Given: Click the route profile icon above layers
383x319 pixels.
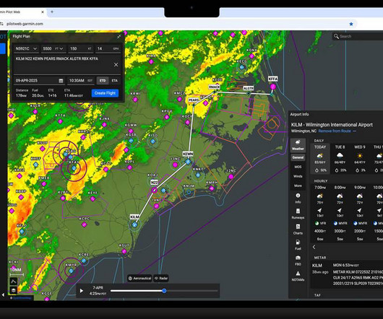Looking at the screenshot, I should coord(14,281).
